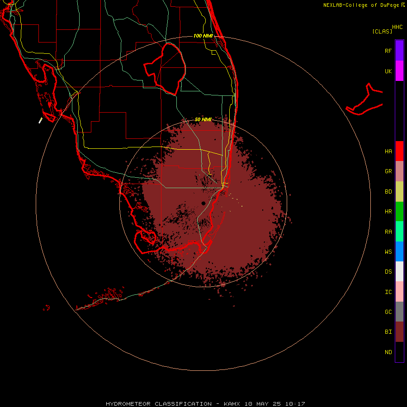Click the 50 NMI range ring label

point(203,119)
